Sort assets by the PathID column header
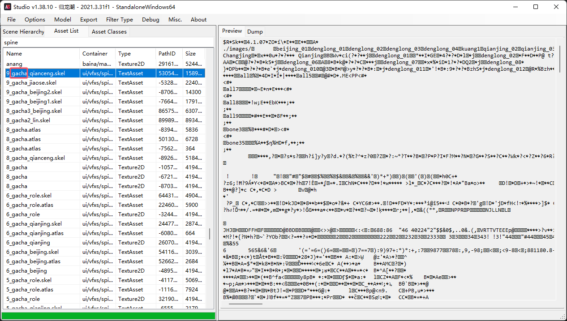The height and width of the screenshot is (321, 567). (169, 53)
